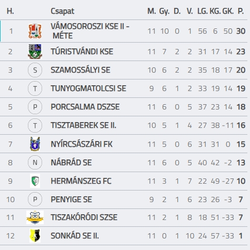The height and width of the screenshot is (250, 250).
Task: Open the VÁMOSOROSZI KSE II - MÉTE link
Action: [90, 31]
